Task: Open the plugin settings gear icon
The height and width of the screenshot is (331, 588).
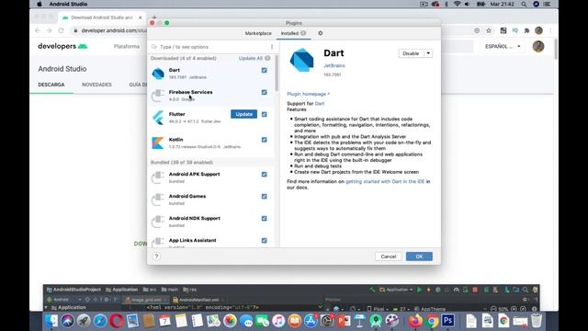Action: click(x=321, y=33)
